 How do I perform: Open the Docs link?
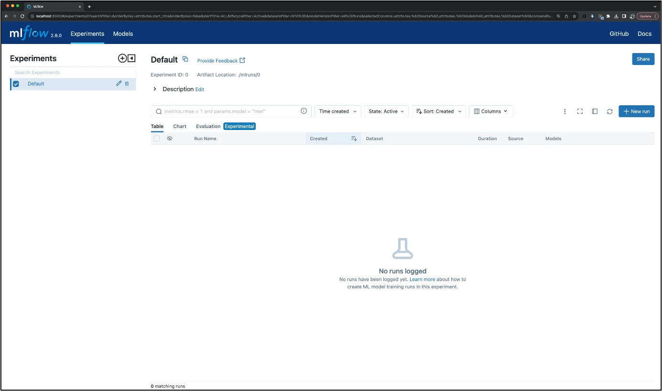(x=644, y=34)
